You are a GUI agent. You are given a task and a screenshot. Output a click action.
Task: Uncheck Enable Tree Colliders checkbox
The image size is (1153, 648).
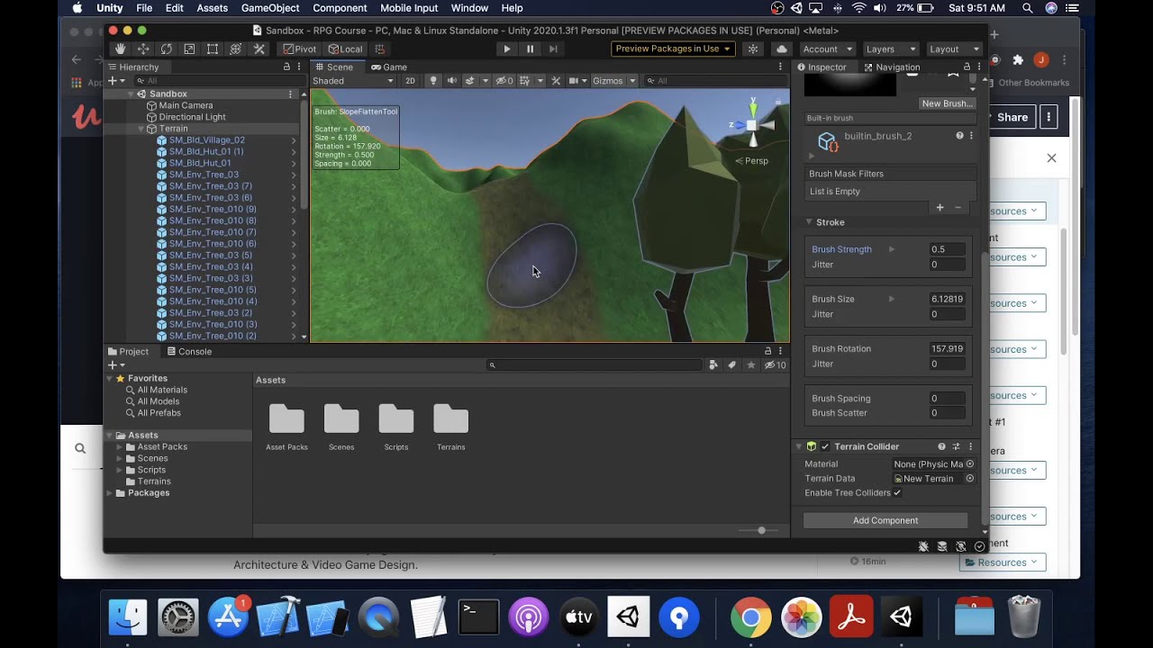click(897, 493)
